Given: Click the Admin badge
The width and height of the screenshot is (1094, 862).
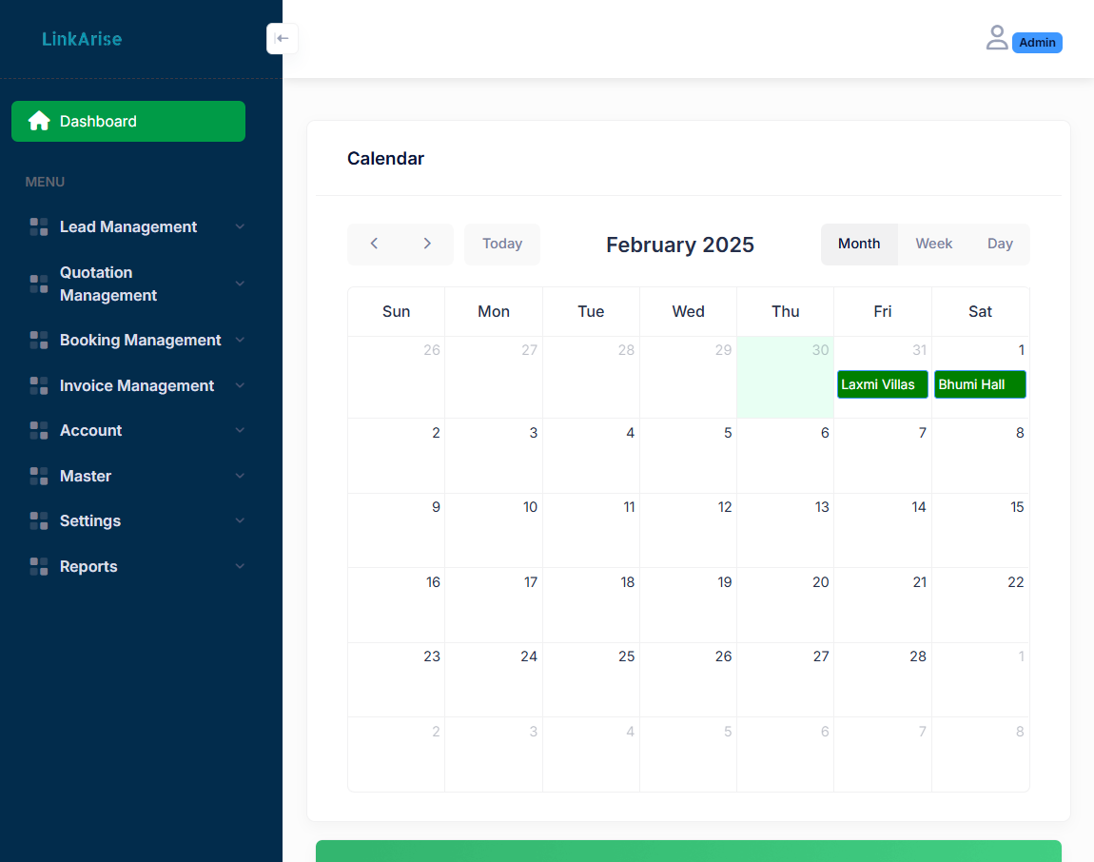Looking at the screenshot, I should tap(1037, 43).
